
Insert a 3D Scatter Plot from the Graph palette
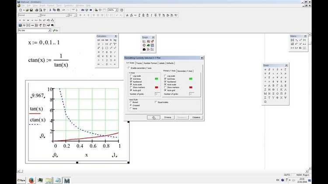pyautogui.click(x=148, y=49)
